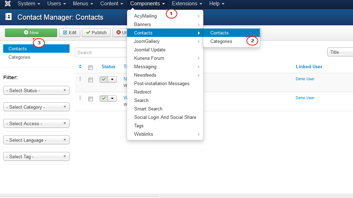
Task: Select JoomGallery in Components menu
Action: pos(165,41)
